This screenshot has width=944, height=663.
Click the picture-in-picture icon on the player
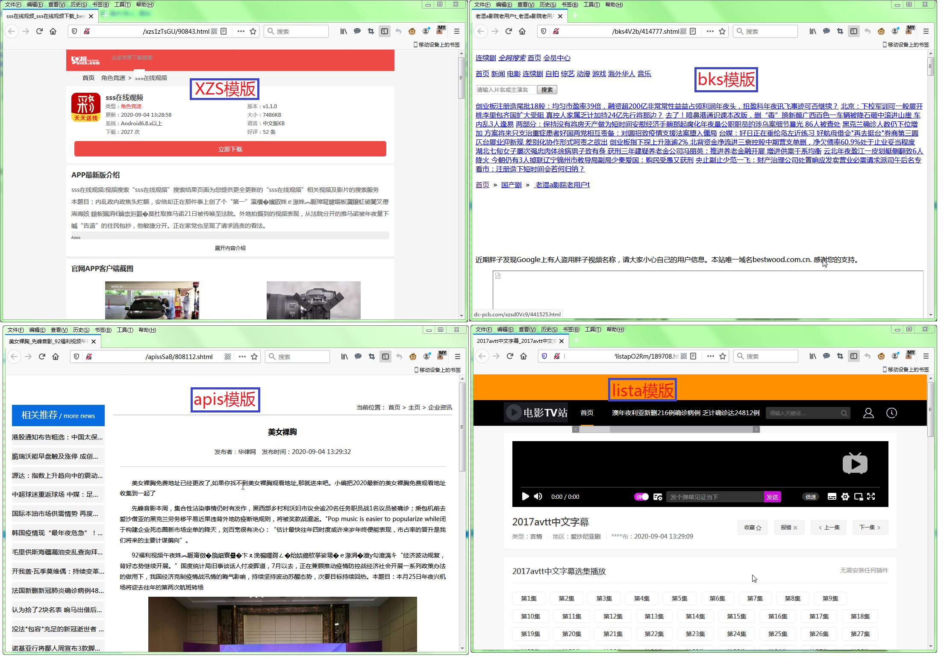coord(859,497)
